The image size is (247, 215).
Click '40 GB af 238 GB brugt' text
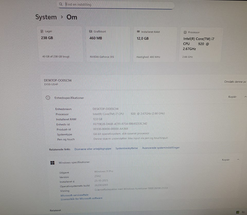[56, 56]
